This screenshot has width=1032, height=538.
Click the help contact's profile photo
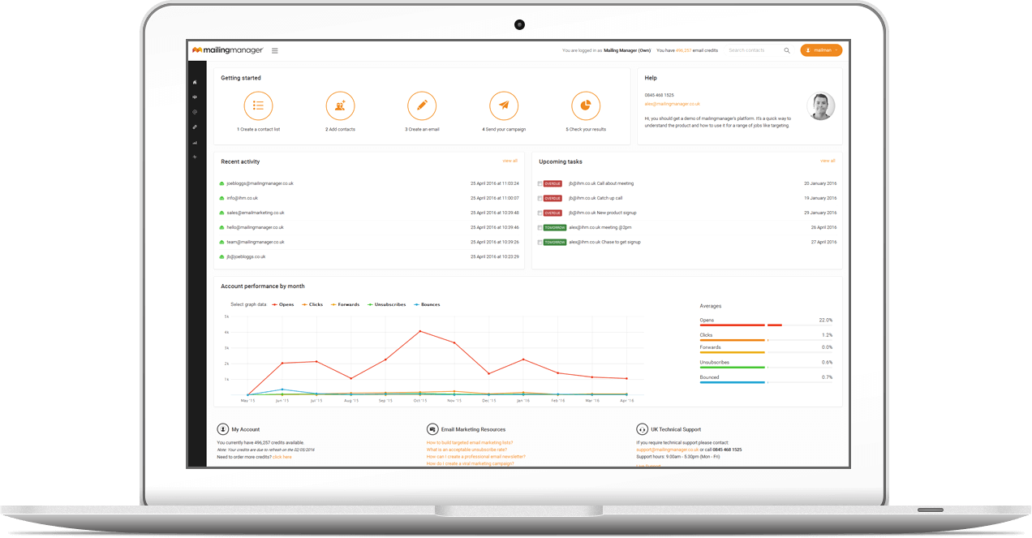(821, 106)
